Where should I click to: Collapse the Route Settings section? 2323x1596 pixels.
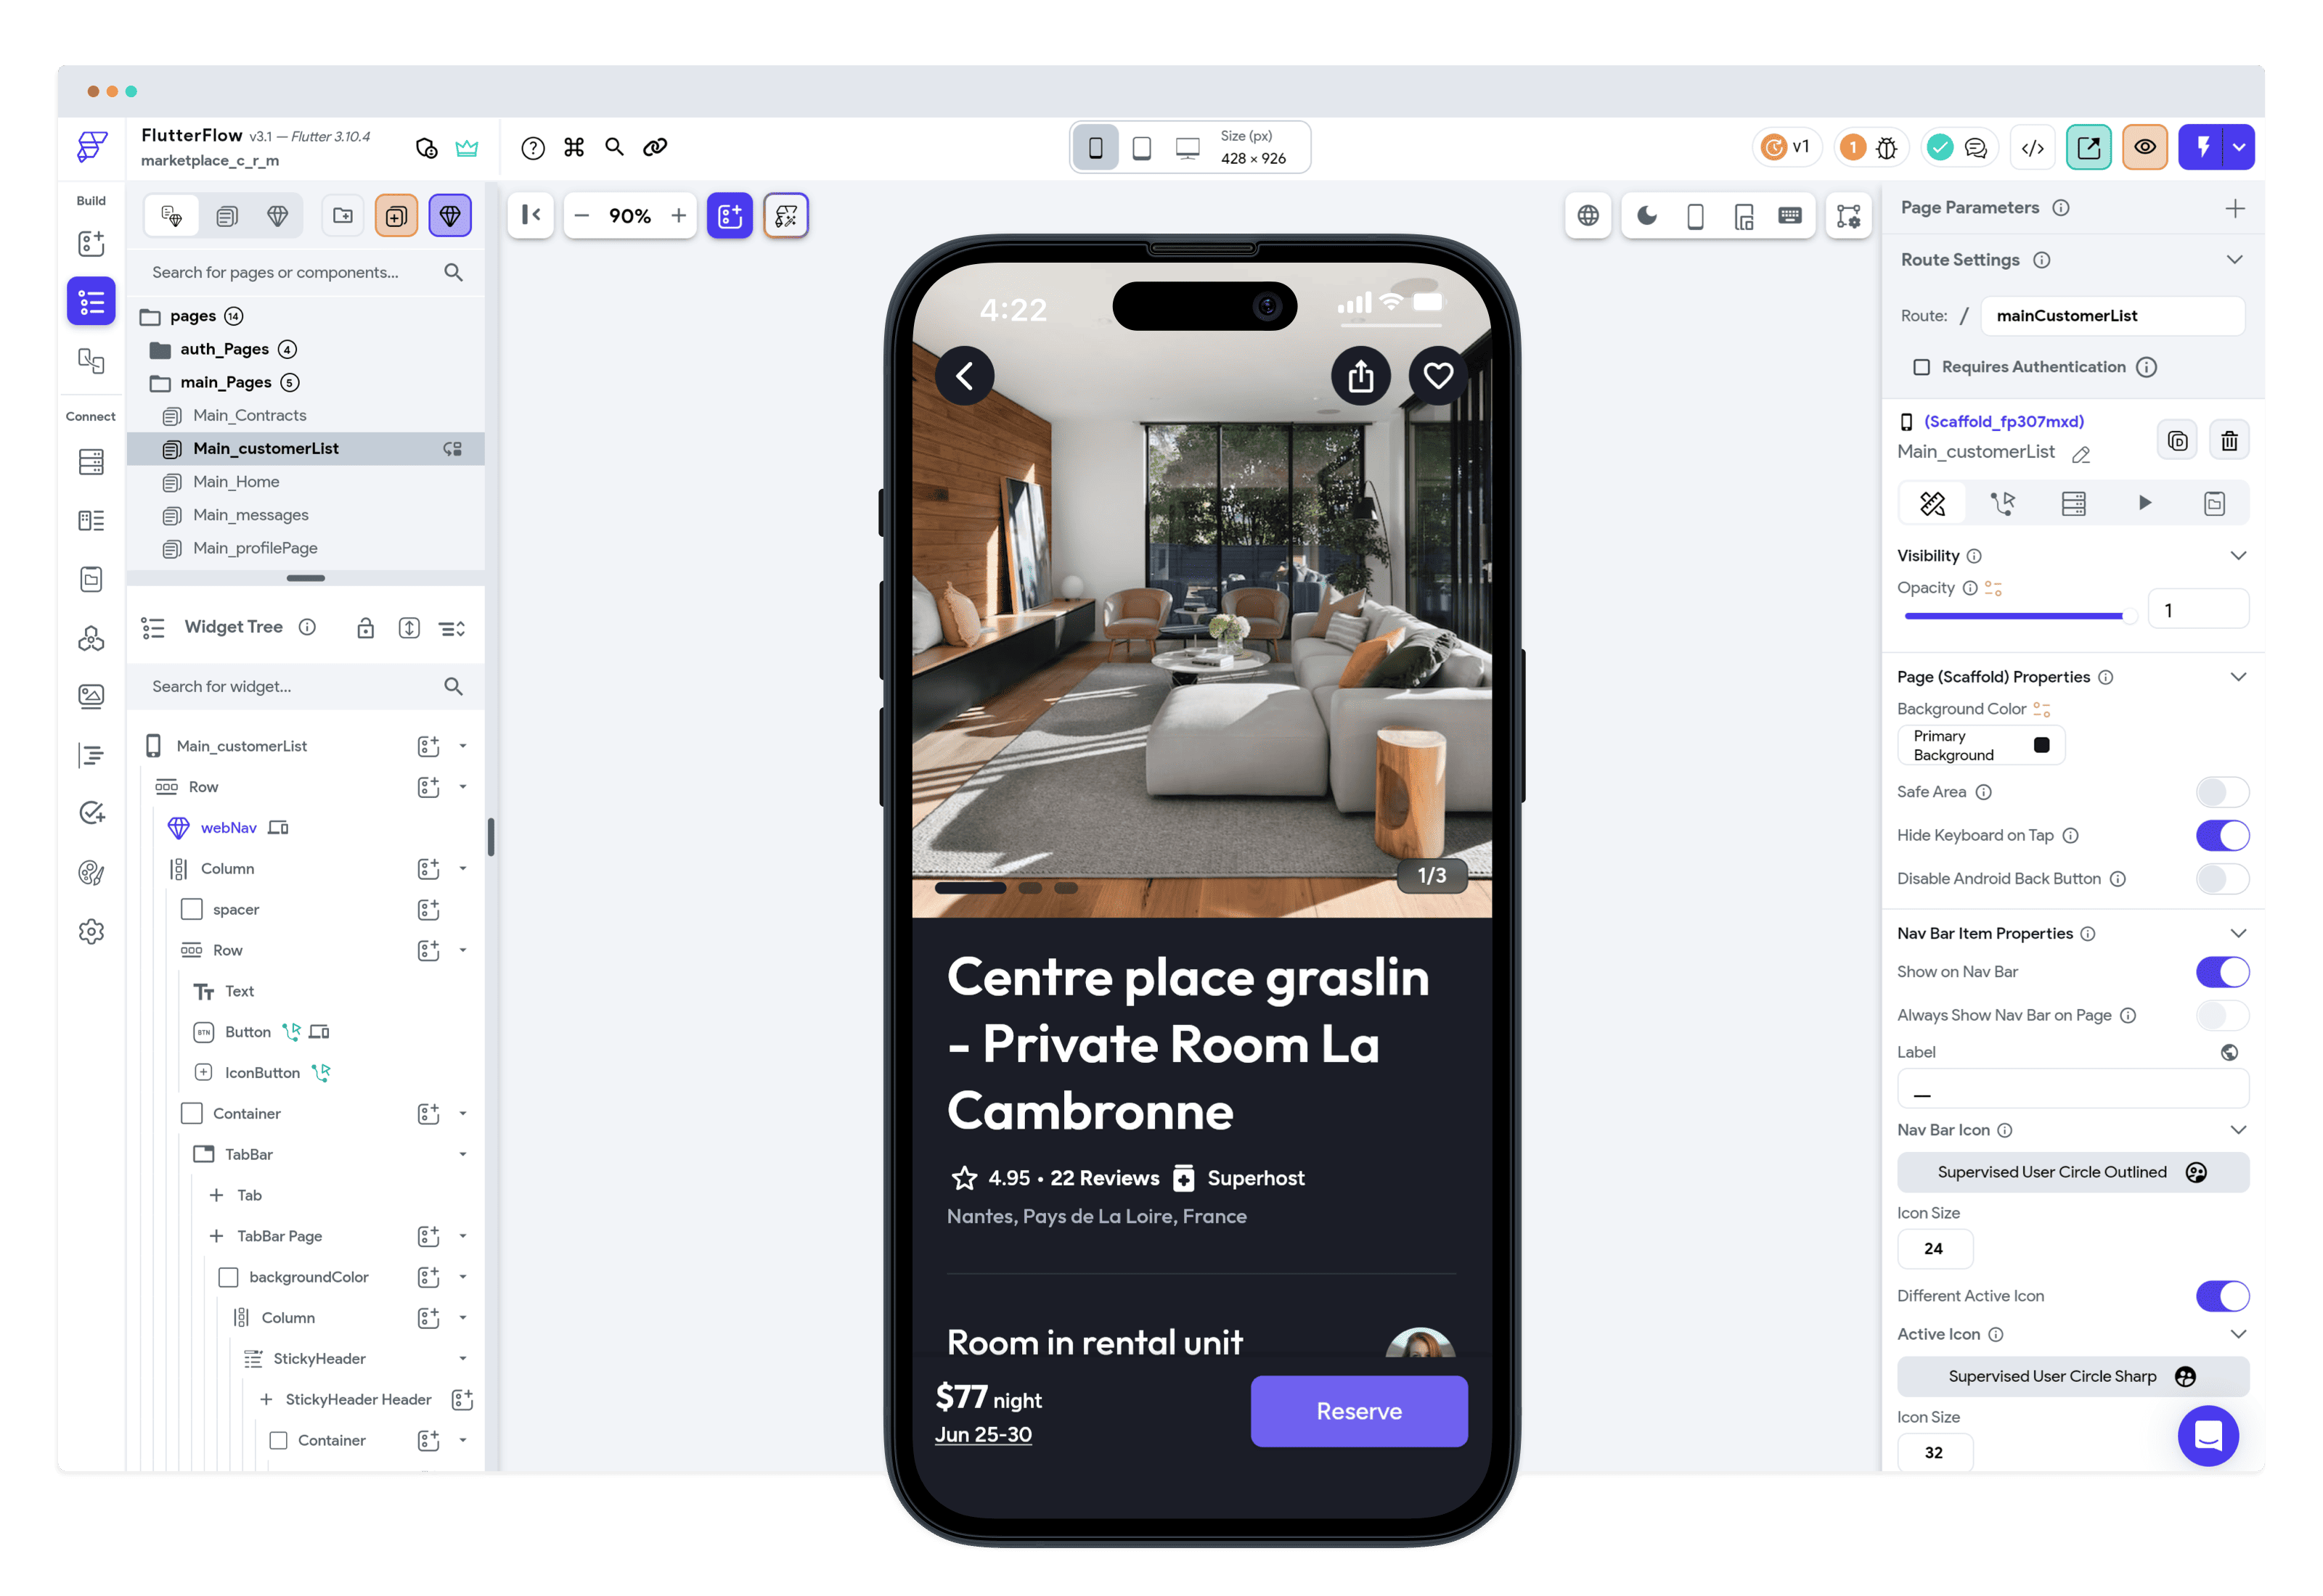pyautogui.click(x=2234, y=260)
